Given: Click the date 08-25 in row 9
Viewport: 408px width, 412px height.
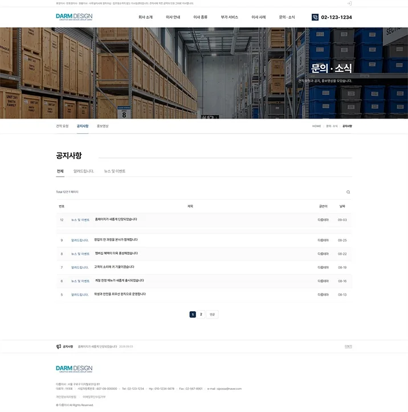Looking at the screenshot, I should (342, 240).
